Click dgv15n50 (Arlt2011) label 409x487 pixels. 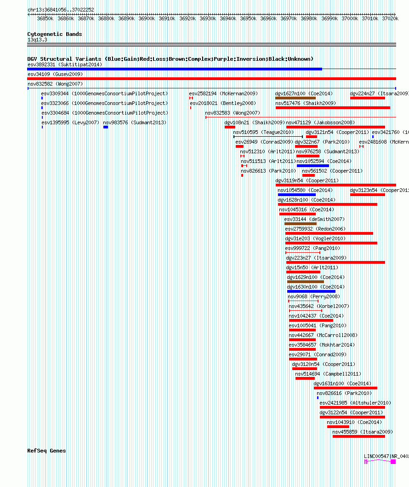(x=312, y=267)
